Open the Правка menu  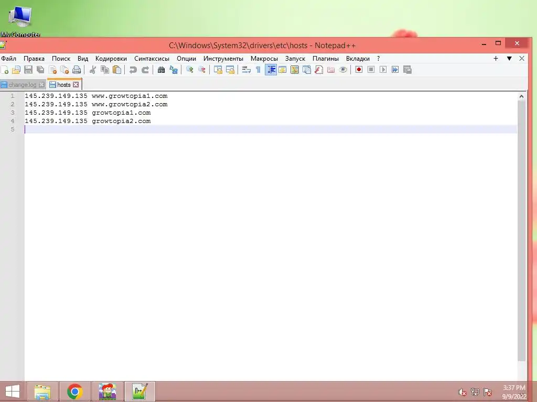(x=34, y=59)
